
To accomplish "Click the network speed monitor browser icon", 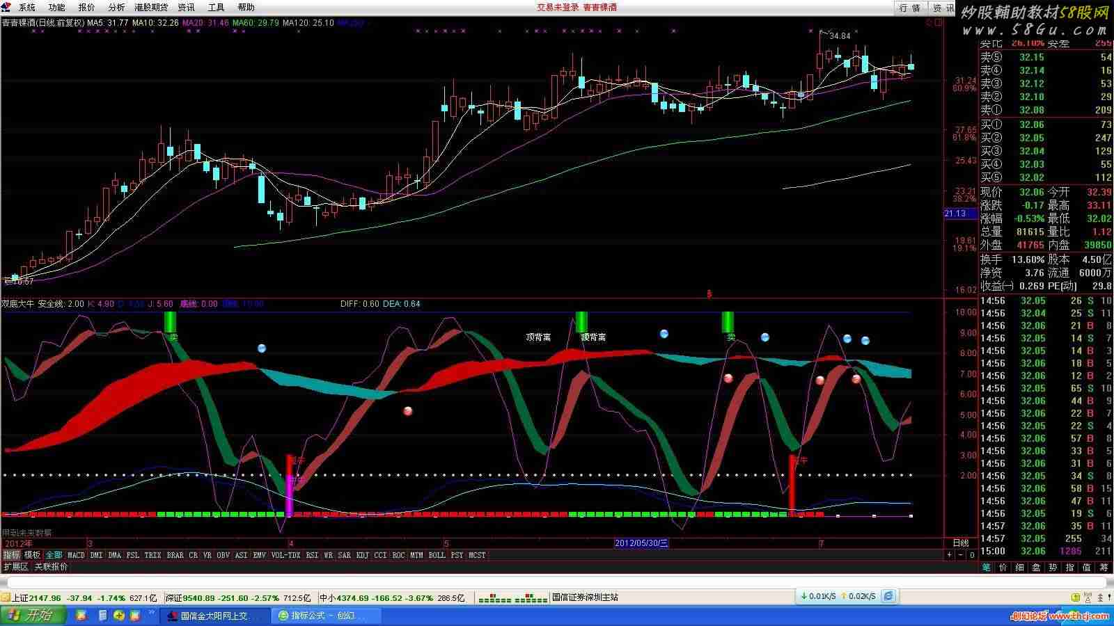I will (888, 596).
